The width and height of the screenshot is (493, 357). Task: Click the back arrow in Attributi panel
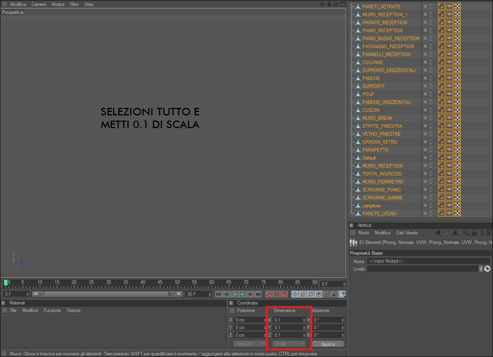coord(438,233)
